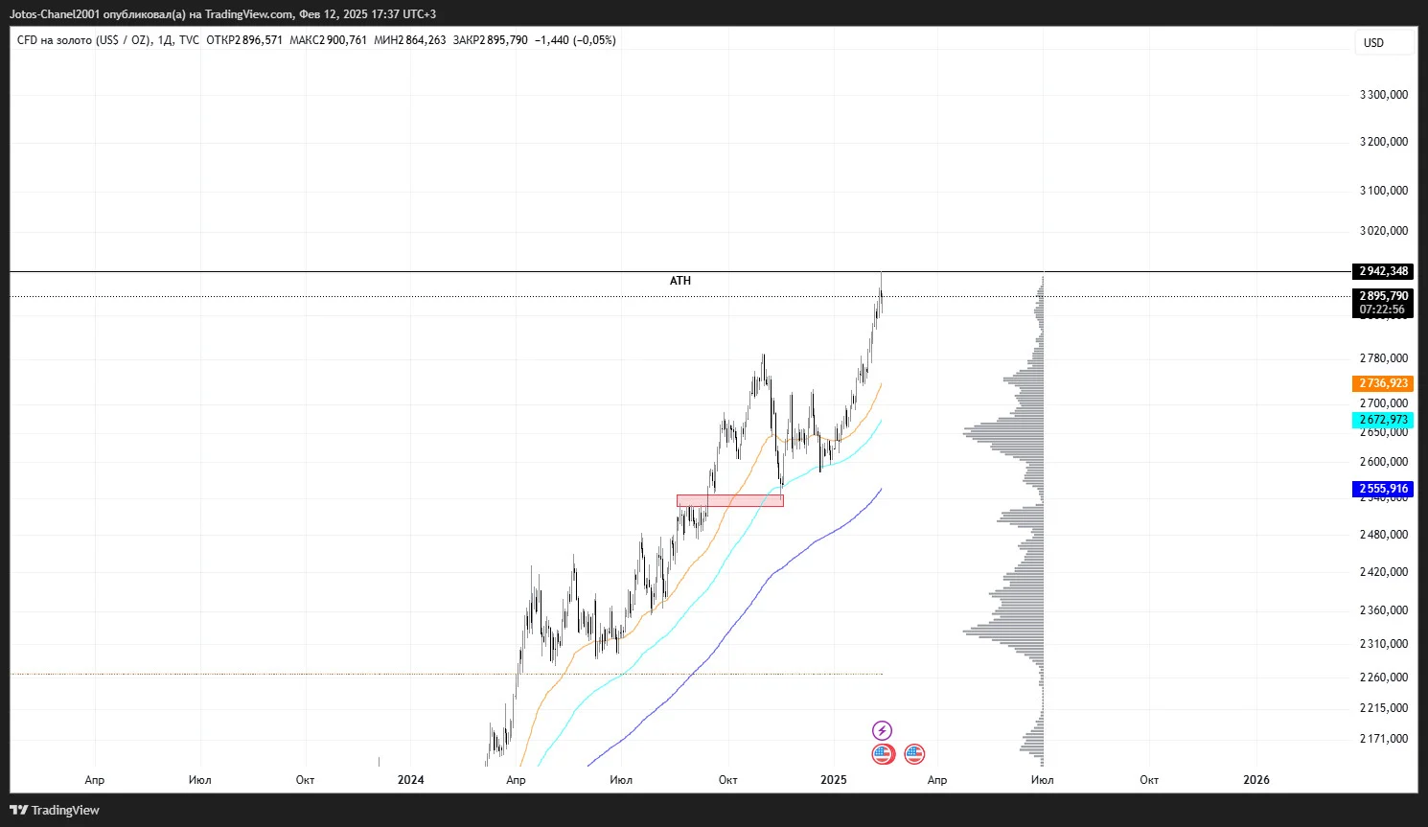1428x827 pixels.
Task: Click the 2 310,000 price scale value
Action: 1384,644
